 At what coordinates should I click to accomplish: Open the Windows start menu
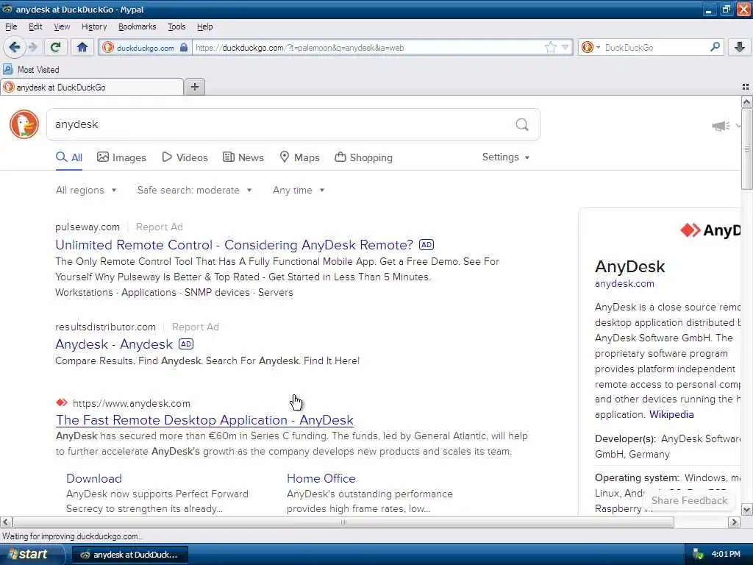click(31, 555)
